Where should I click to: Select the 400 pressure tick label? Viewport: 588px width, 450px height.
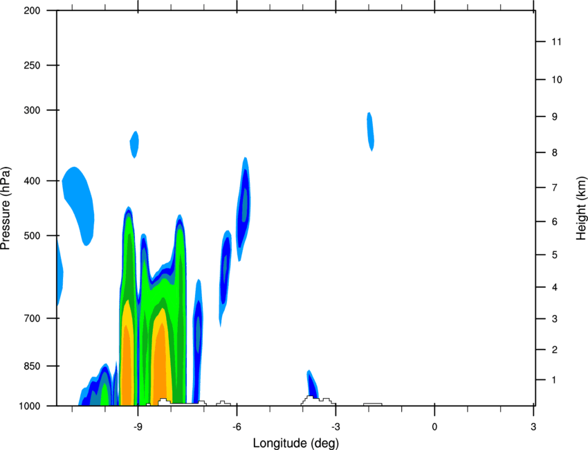[x=32, y=181]
